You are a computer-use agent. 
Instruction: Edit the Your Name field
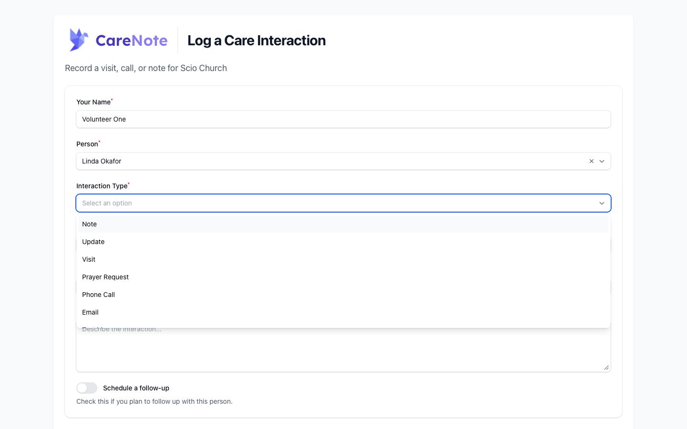[343, 119]
